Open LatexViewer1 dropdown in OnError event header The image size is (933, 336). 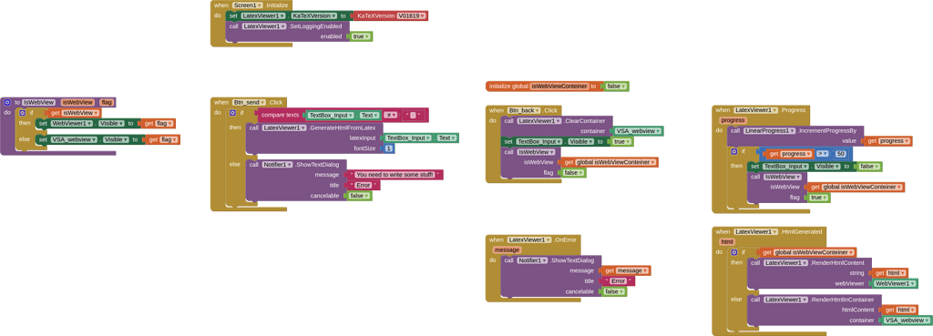529,239
